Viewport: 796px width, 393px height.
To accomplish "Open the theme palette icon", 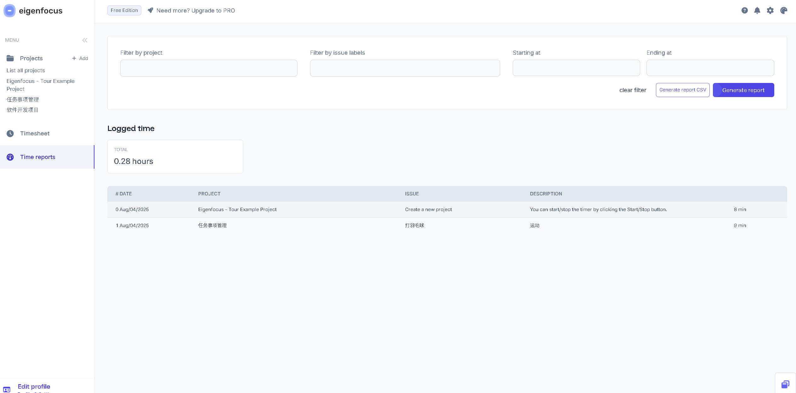I will pos(784,11).
